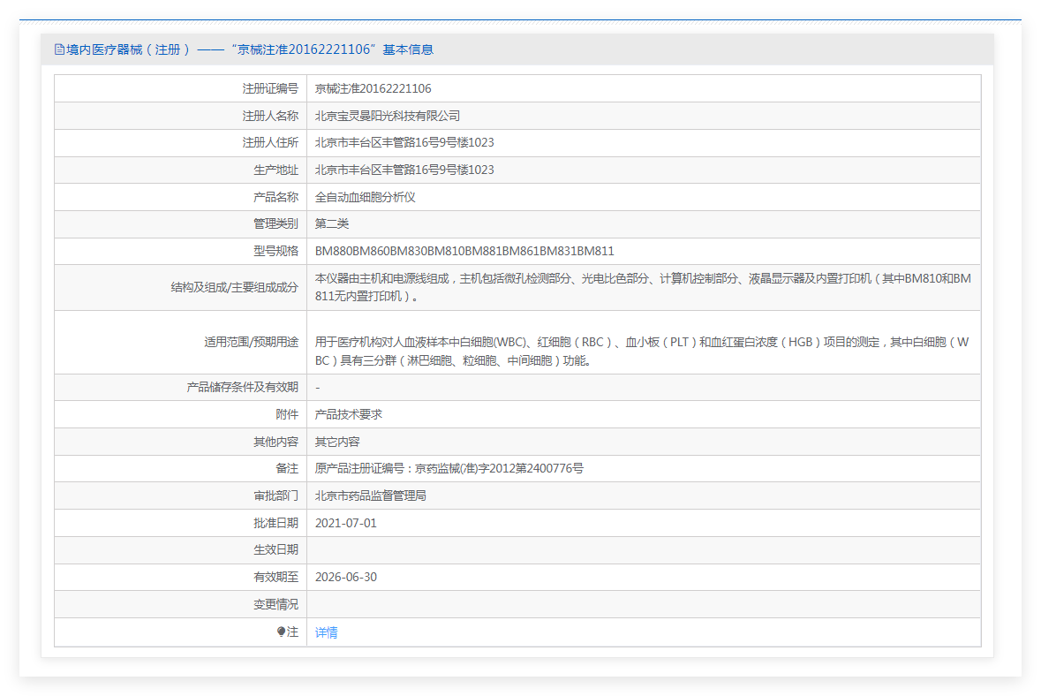Click the 其他内容 label

tap(275, 442)
